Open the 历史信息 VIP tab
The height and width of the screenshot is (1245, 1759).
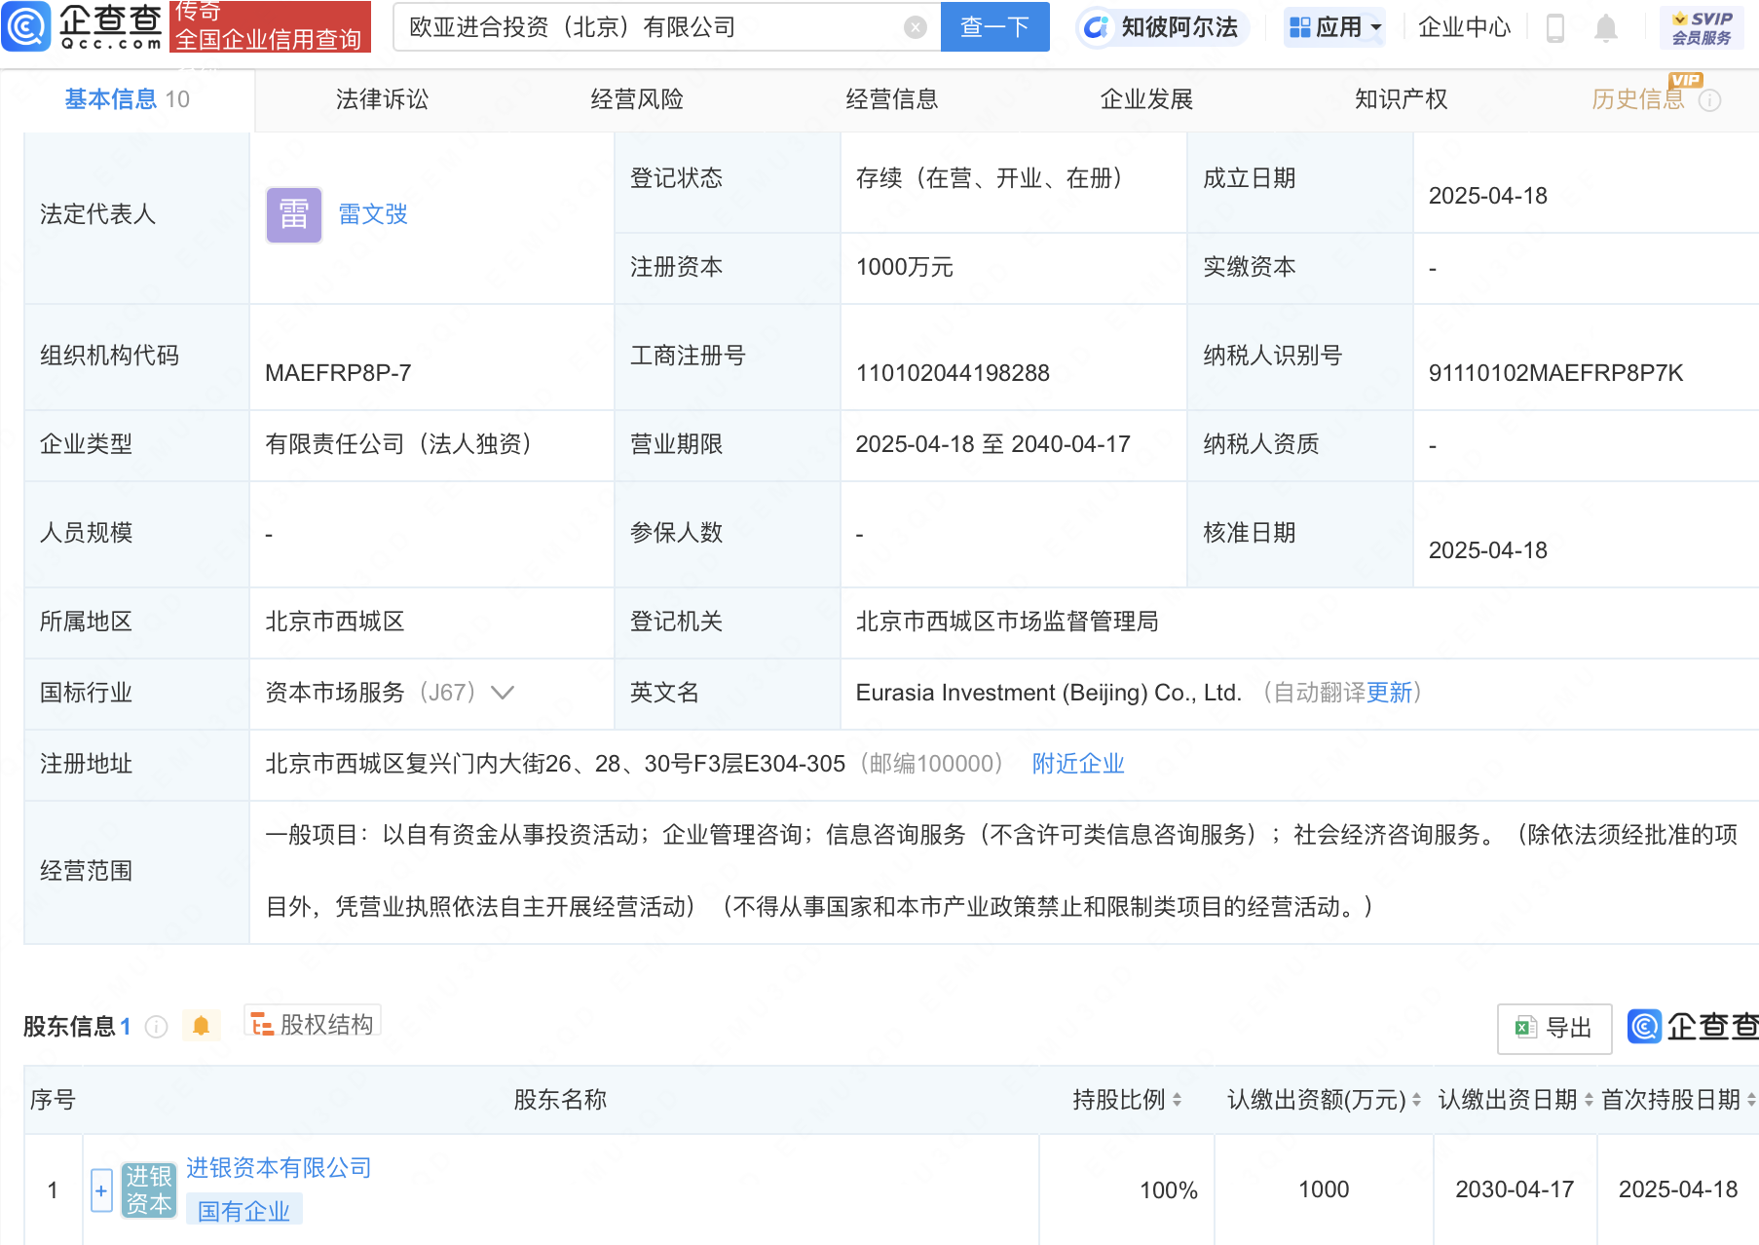1638,99
